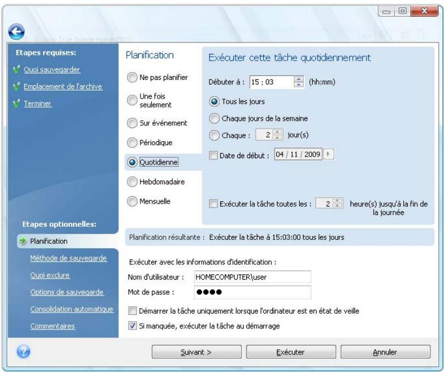
Task: Select the Quotidienne radio button
Action: [132, 162]
